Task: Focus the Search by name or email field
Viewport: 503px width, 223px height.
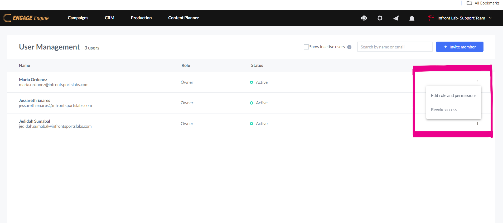Action: pyautogui.click(x=394, y=47)
